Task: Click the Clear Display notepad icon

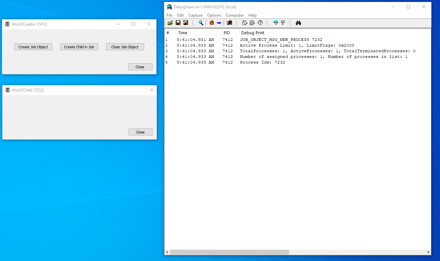Action: tap(245, 23)
